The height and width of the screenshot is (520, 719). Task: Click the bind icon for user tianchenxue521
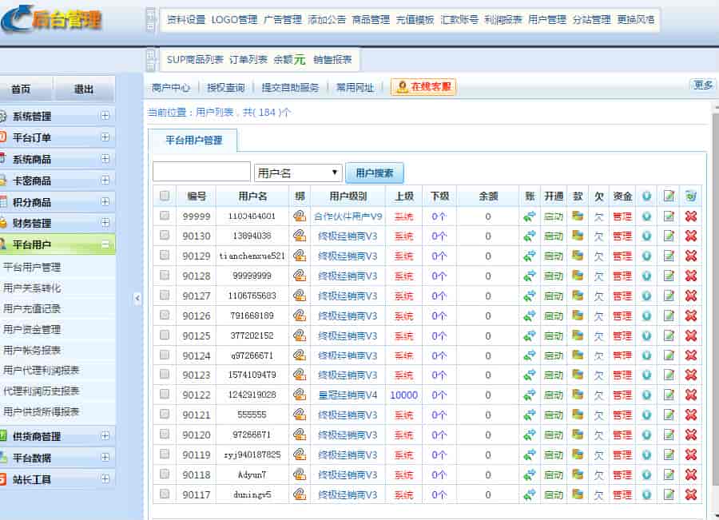coord(300,256)
